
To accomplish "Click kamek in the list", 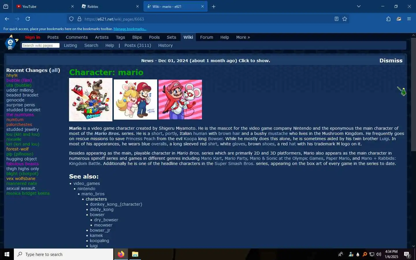I will [96, 235].
